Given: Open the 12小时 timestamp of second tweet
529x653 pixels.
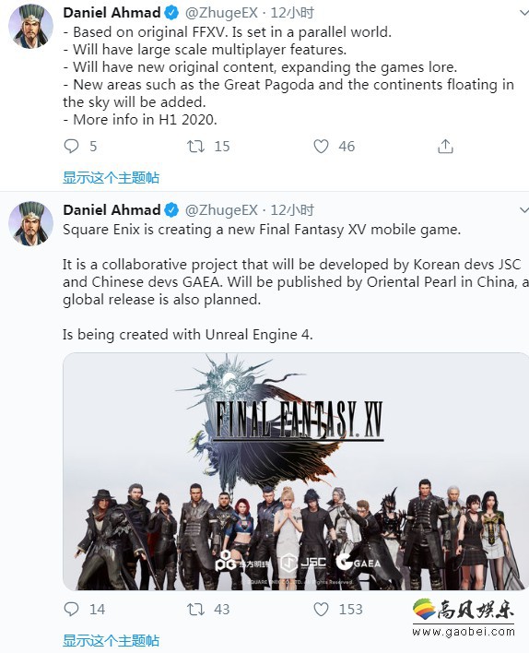Looking at the screenshot, I should 292,210.
